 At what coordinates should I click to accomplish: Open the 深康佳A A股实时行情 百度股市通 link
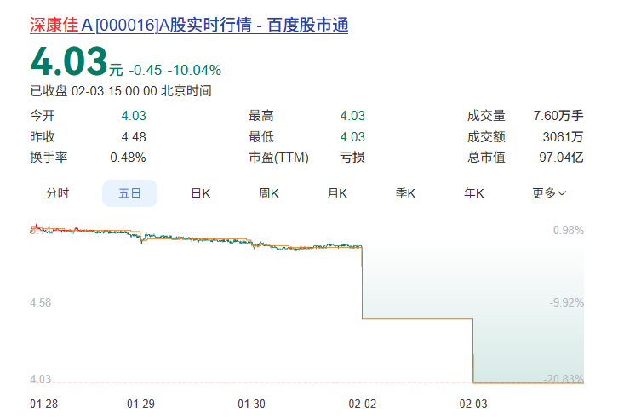189,25
